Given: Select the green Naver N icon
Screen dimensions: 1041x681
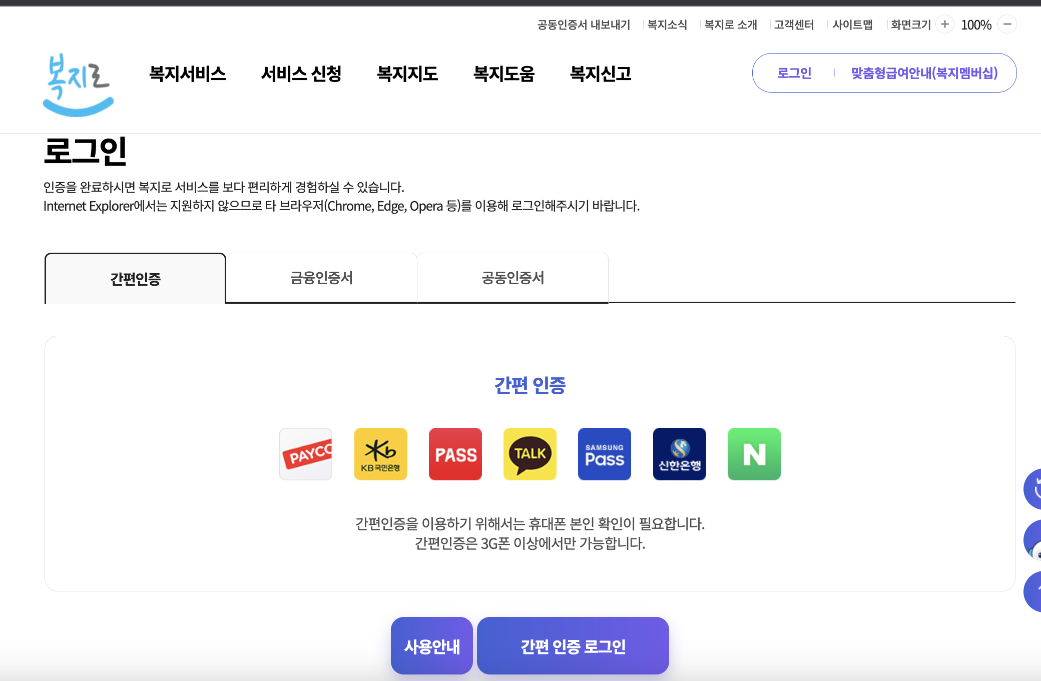Looking at the screenshot, I should (x=754, y=454).
